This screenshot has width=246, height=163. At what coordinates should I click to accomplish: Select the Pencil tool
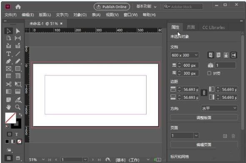click(18, 61)
